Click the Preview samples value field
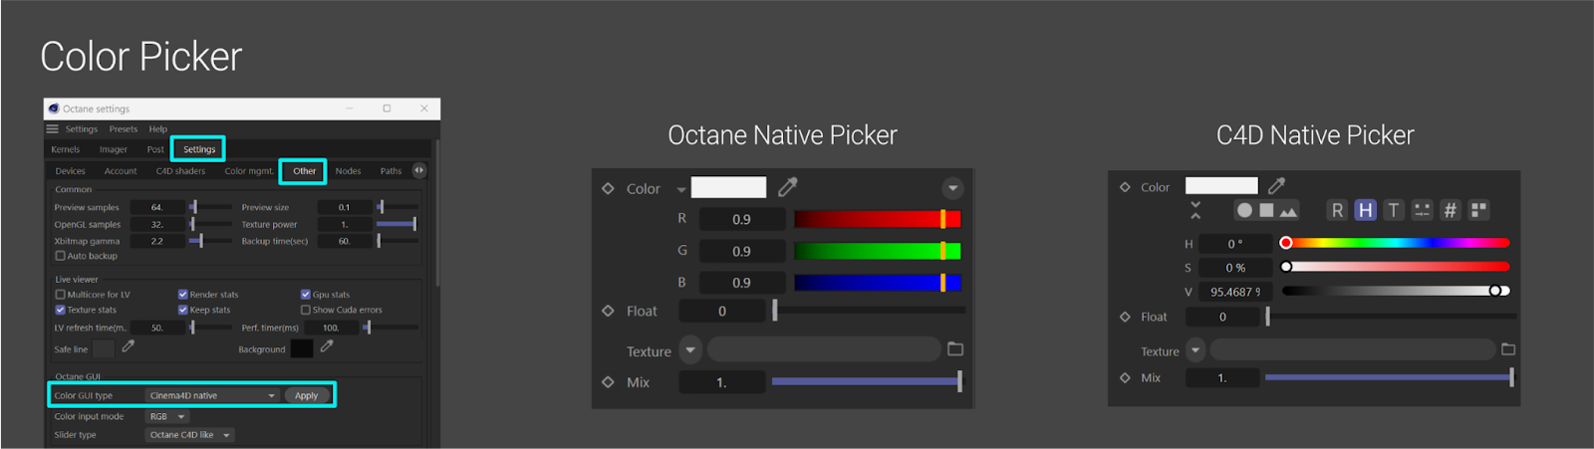Viewport: 1594px width, 449px height. [x=157, y=207]
